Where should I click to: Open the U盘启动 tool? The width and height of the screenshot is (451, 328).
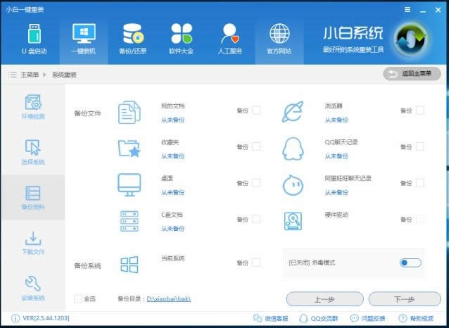click(34, 39)
